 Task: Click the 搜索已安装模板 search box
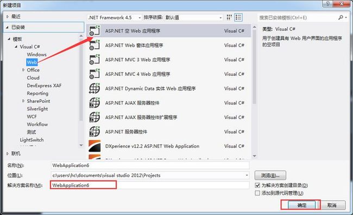coord(298,17)
